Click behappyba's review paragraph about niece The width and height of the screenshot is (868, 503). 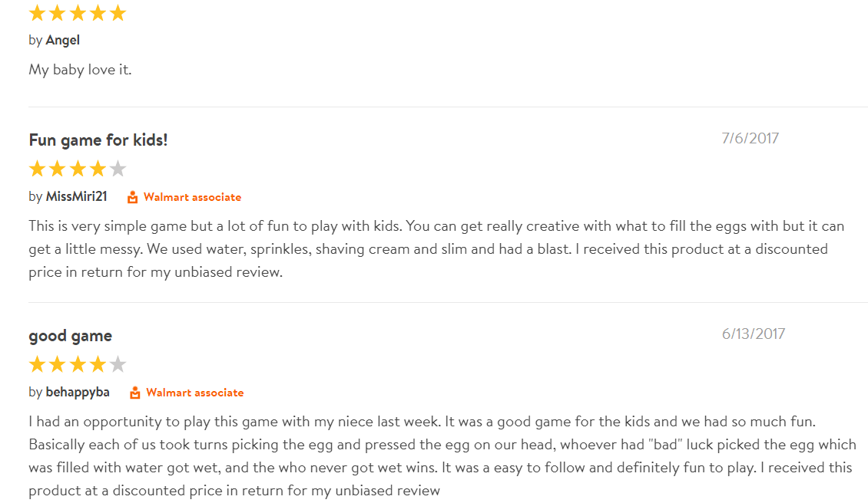443,456
